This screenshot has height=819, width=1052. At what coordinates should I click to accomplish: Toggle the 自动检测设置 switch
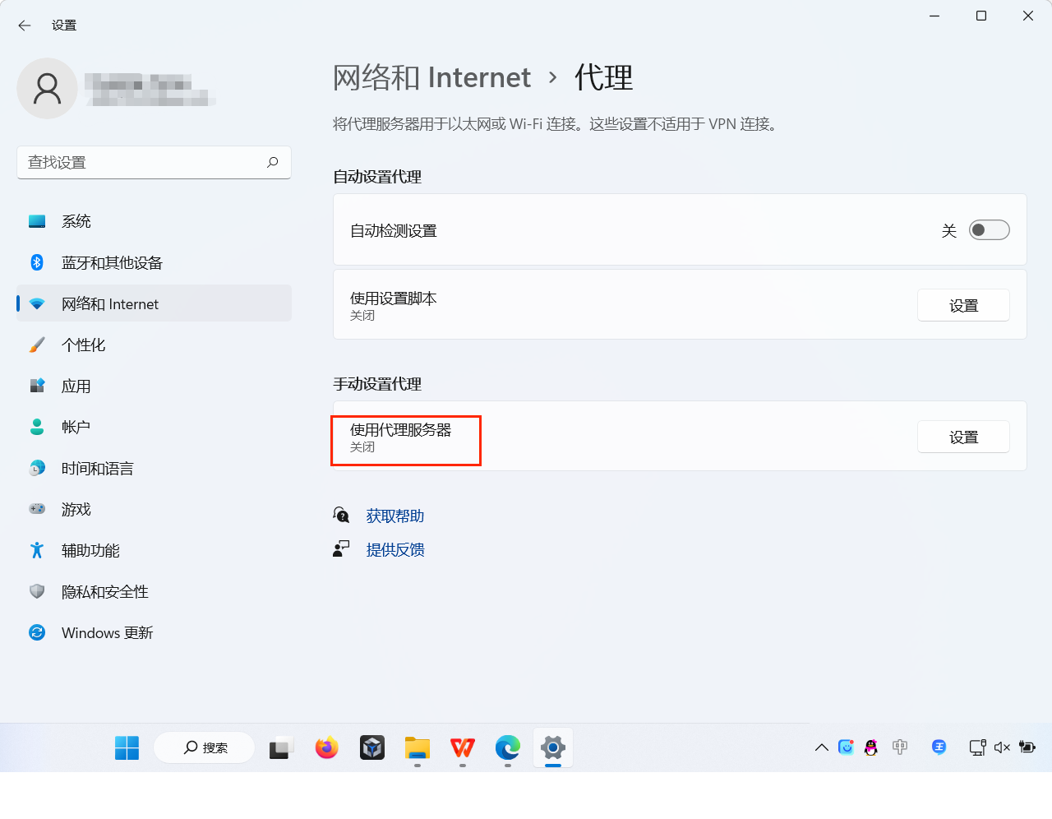click(x=989, y=230)
